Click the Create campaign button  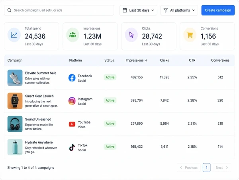pos(218,10)
